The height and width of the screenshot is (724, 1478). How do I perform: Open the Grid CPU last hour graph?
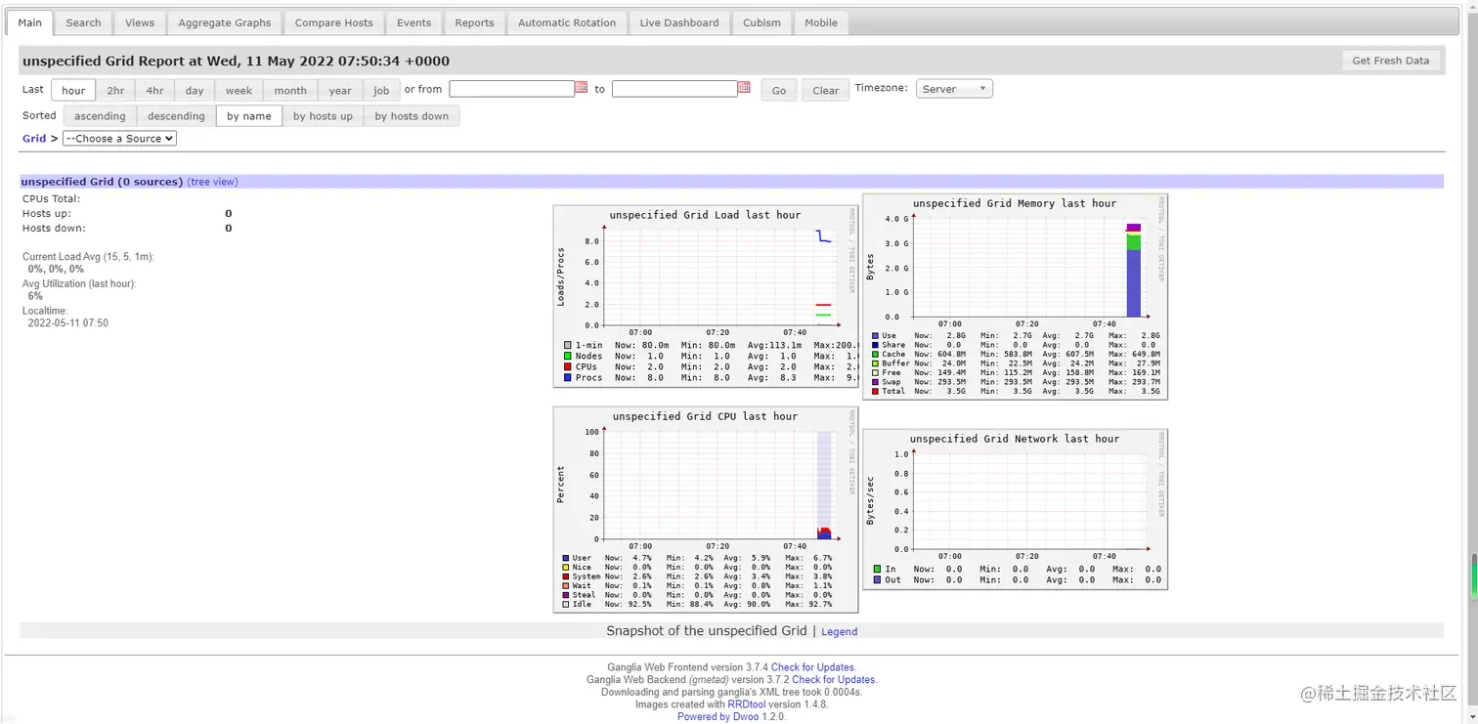pyautogui.click(x=705, y=509)
